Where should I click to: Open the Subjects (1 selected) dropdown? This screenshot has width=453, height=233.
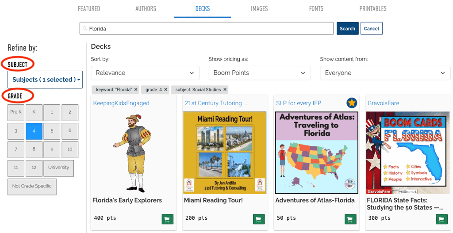click(45, 80)
